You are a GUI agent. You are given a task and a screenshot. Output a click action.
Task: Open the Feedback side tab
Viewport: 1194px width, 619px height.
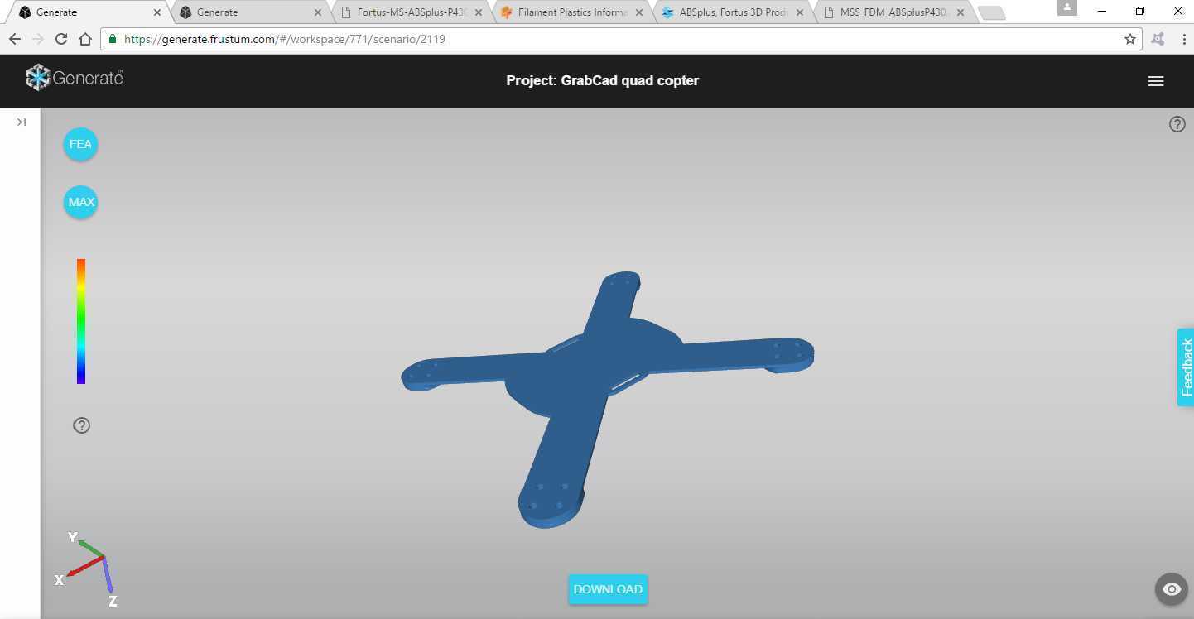pyautogui.click(x=1186, y=367)
